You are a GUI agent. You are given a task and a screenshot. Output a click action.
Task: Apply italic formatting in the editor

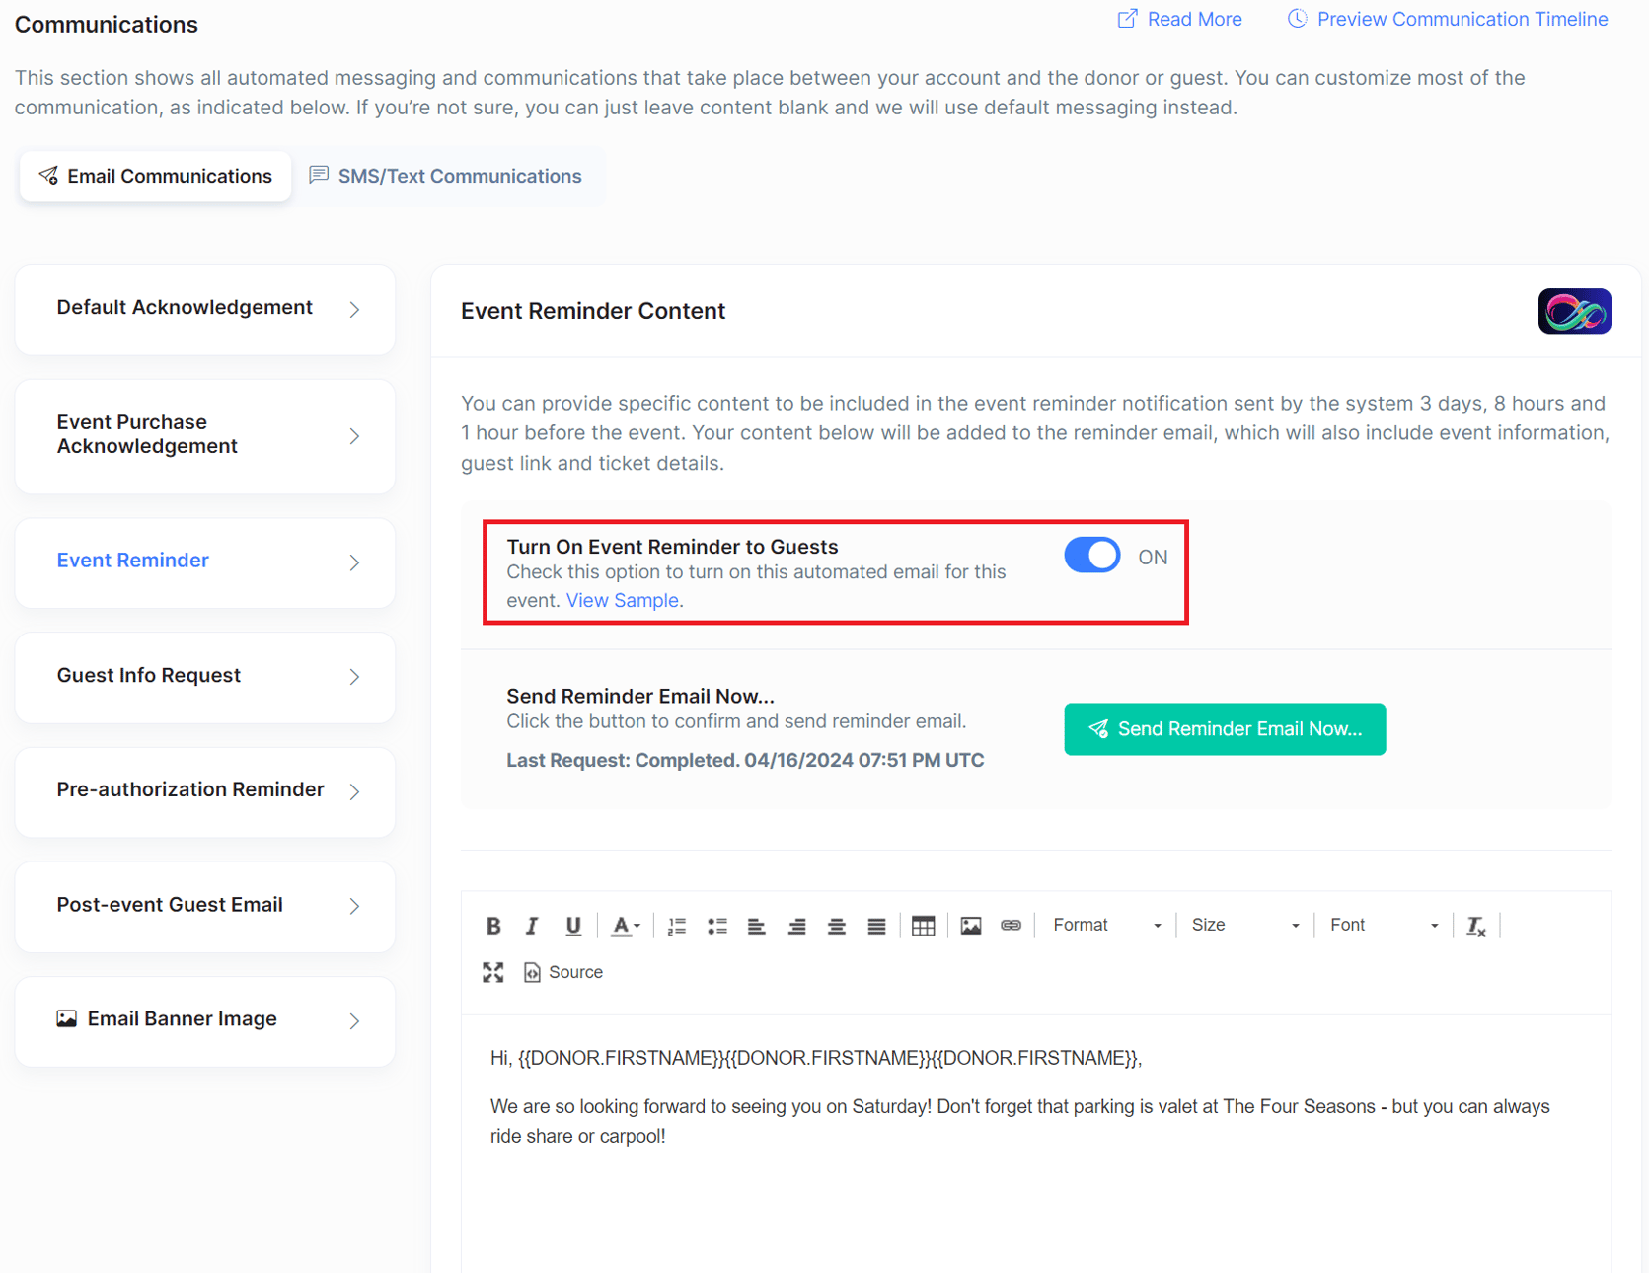point(532,926)
